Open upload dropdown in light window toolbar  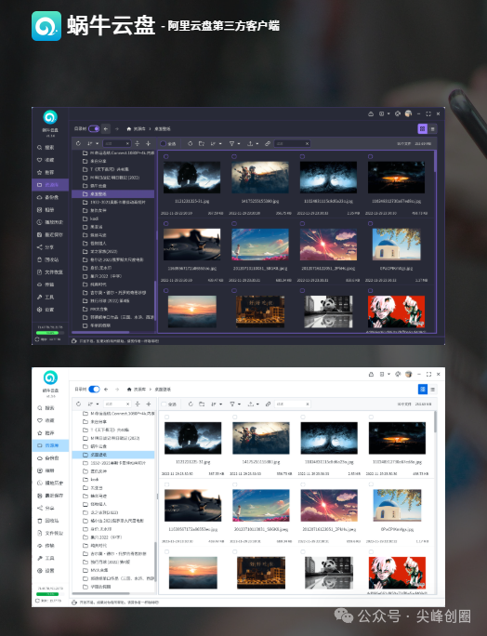click(253, 404)
